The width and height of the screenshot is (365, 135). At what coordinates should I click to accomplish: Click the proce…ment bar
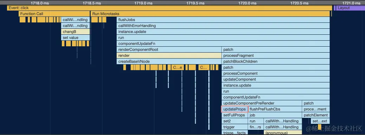pos(316,109)
